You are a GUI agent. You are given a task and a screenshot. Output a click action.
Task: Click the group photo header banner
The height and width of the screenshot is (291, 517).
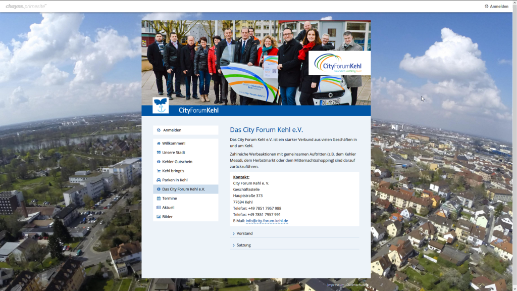point(256,63)
